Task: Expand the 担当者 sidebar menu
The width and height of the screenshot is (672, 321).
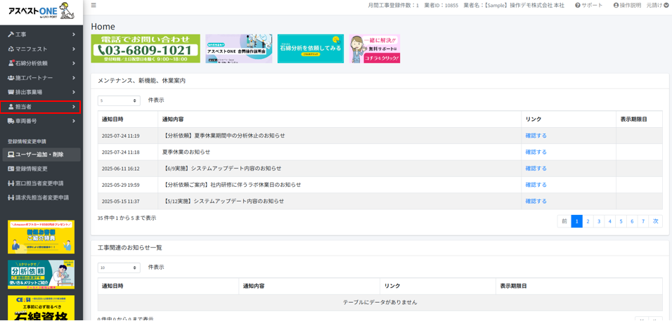Action: (x=41, y=107)
